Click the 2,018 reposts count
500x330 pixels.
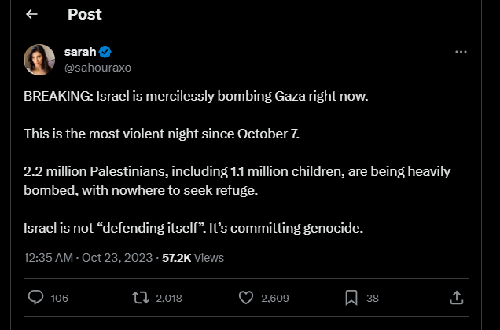point(168,299)
